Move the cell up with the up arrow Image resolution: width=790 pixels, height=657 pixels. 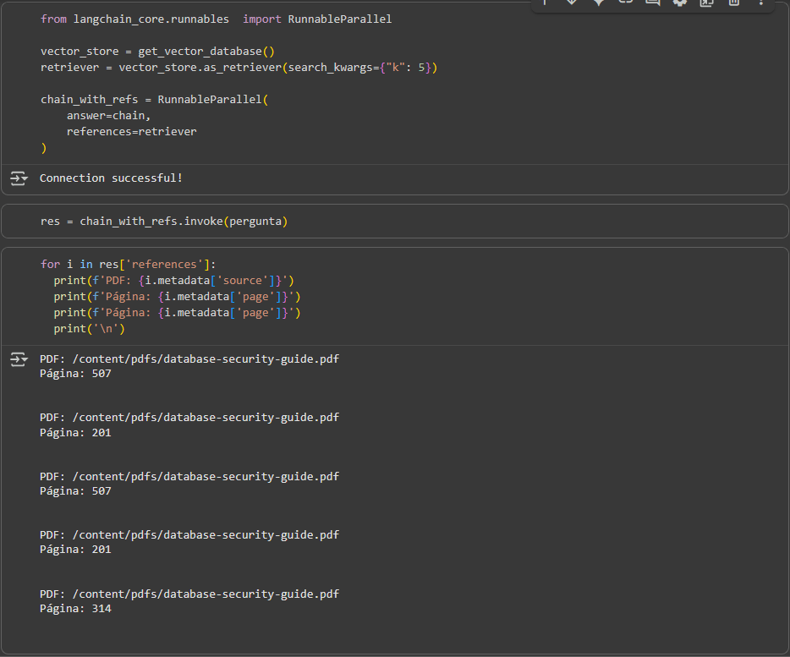[544, 3]
